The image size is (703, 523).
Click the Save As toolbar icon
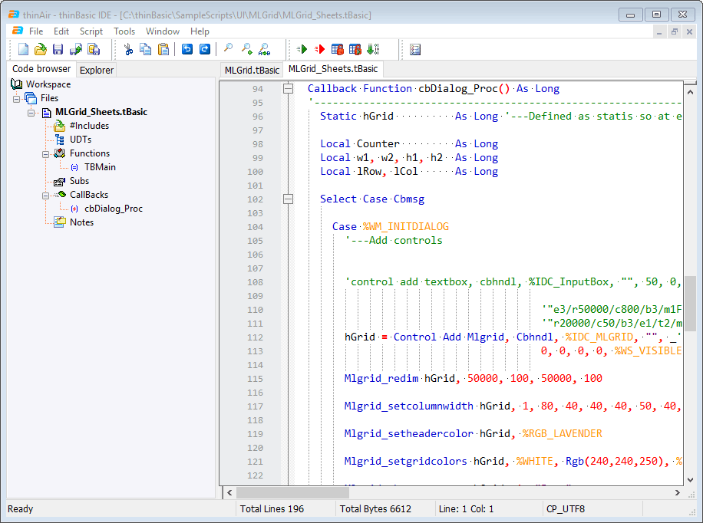click(76, 49)
